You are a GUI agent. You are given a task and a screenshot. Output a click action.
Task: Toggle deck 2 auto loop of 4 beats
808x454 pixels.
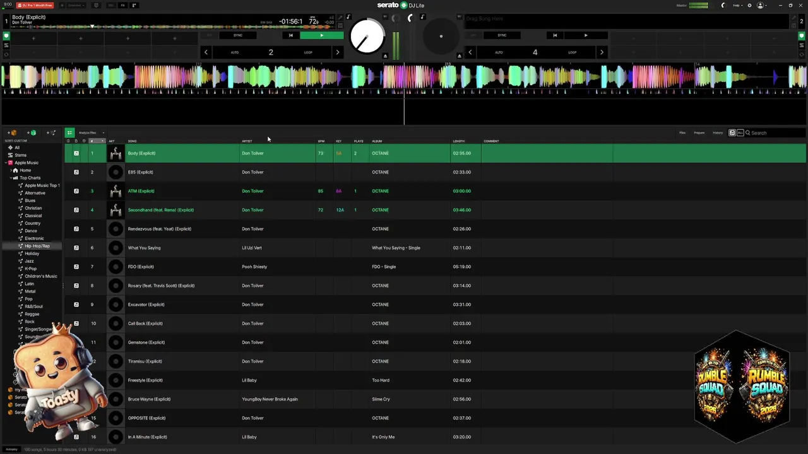pos(535,52)
